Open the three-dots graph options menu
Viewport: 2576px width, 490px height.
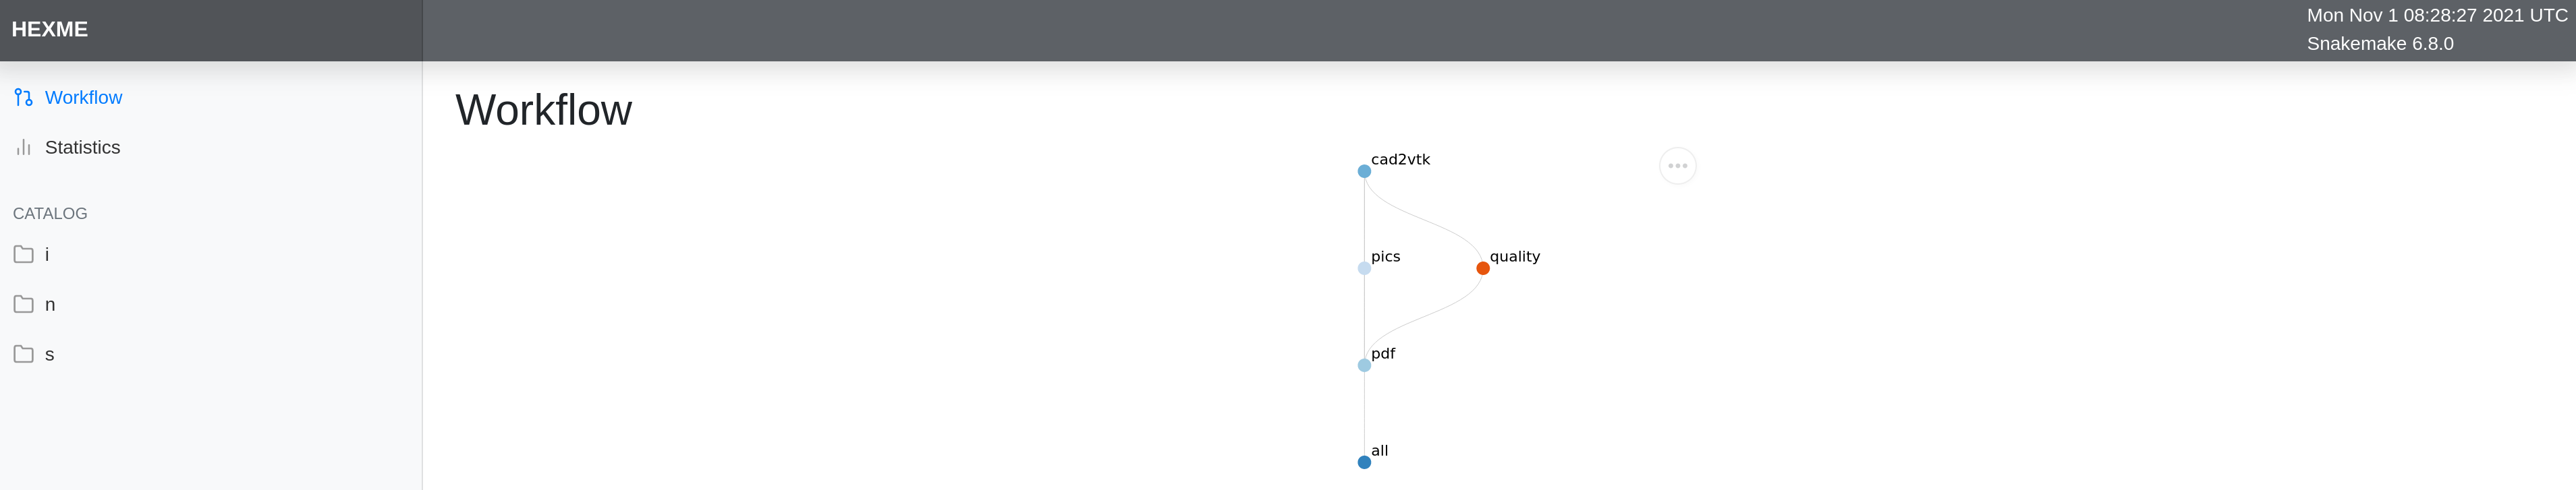point(1677,166)
